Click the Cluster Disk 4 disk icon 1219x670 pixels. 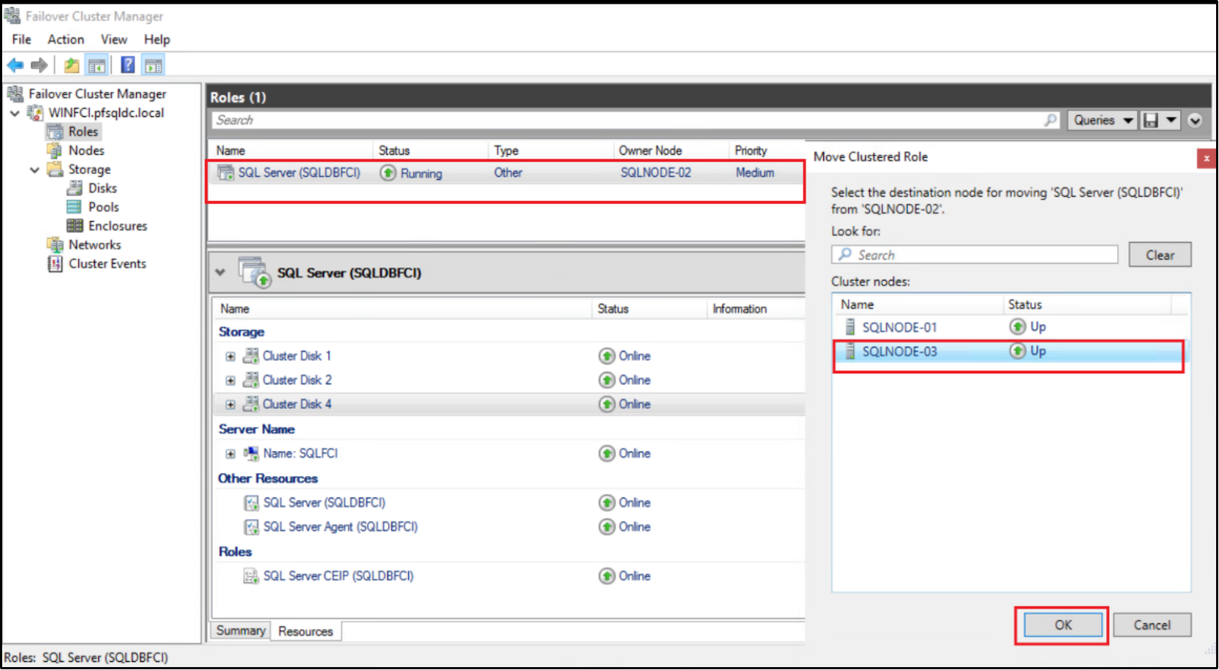click(251, 404)
